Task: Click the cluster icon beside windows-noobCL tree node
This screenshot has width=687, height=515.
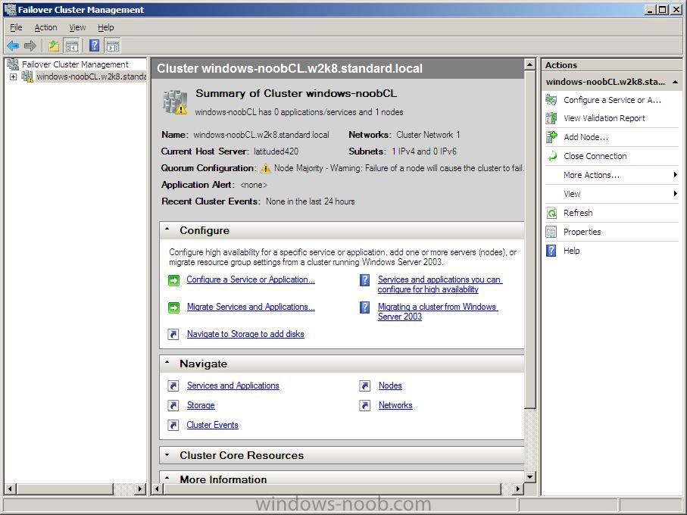Action: point(27,76)
